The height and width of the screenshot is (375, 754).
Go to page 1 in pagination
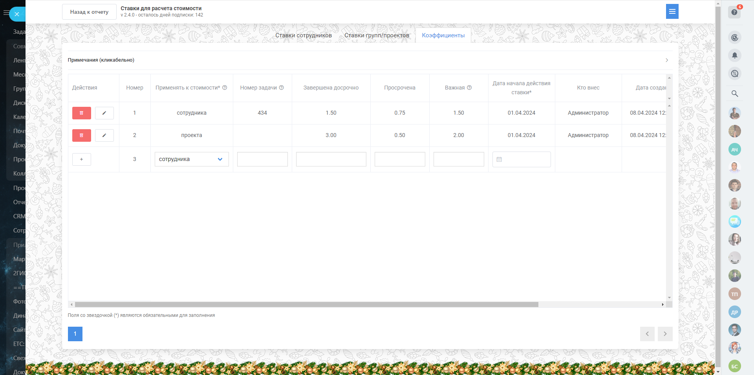75,334
